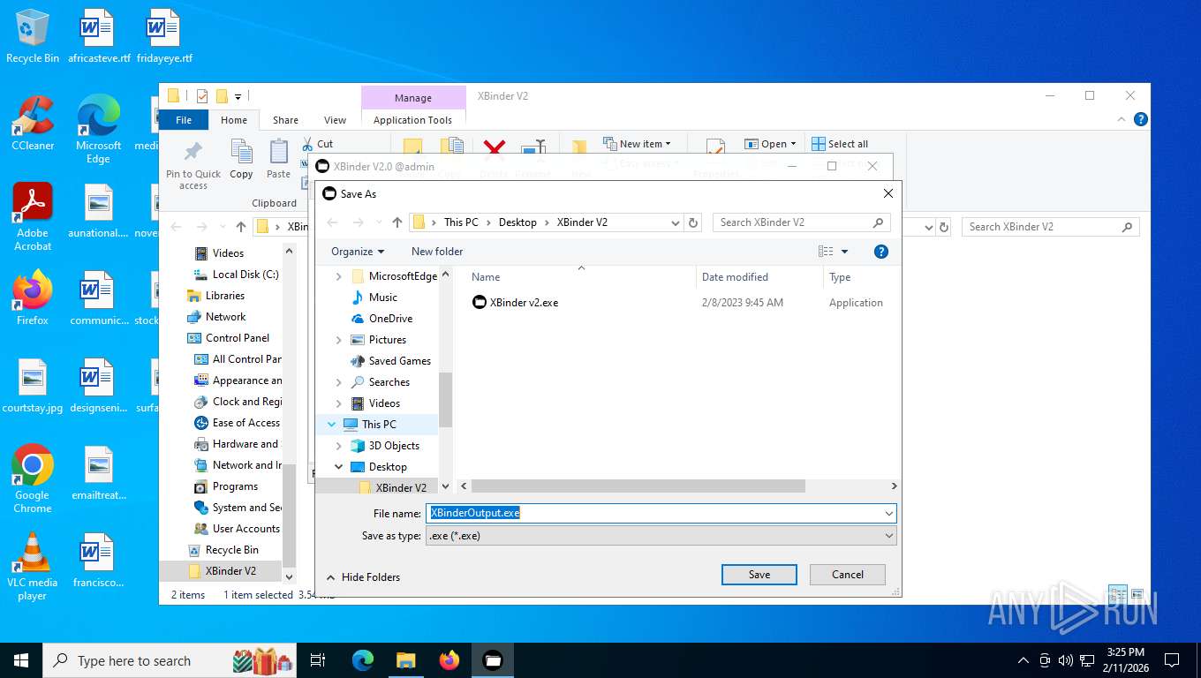Open Firefox from the taskbar

(449, 660)
